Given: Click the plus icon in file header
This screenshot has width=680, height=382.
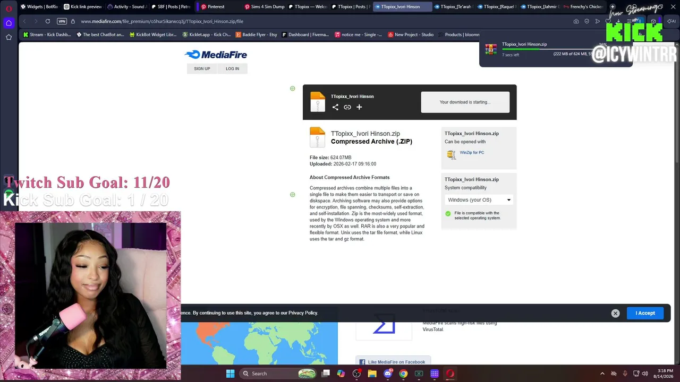Looking at the screenshot, I should [359, 107].
